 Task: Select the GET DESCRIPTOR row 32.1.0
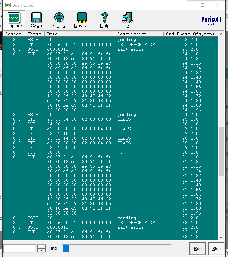click(x=111, y=223)
